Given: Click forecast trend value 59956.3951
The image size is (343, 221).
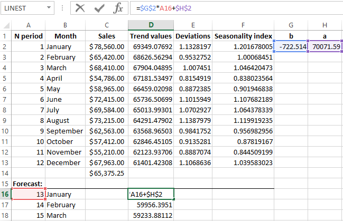Looking at the screenshot, I should (x=151, y=205).
